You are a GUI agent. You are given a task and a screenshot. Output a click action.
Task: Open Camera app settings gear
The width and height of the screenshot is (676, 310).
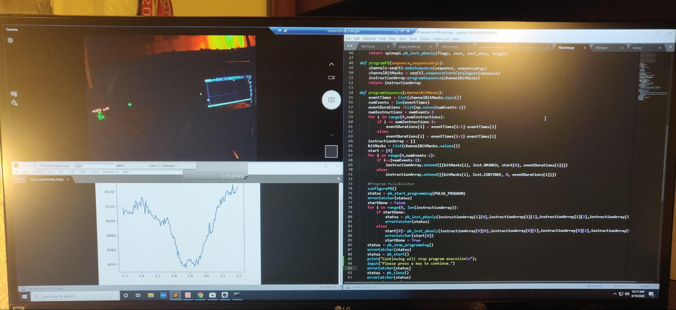click(x=10, y=41)
